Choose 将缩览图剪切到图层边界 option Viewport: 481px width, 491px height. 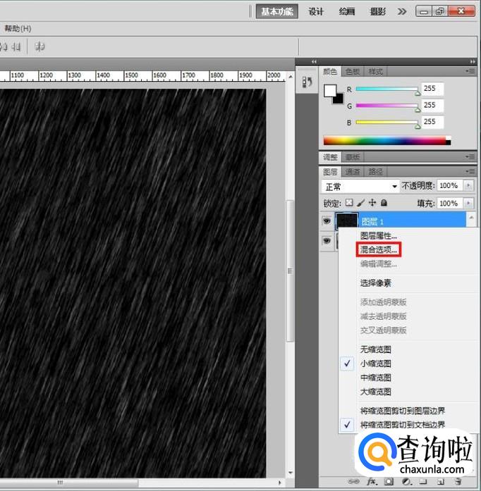(x=402, y=410)
